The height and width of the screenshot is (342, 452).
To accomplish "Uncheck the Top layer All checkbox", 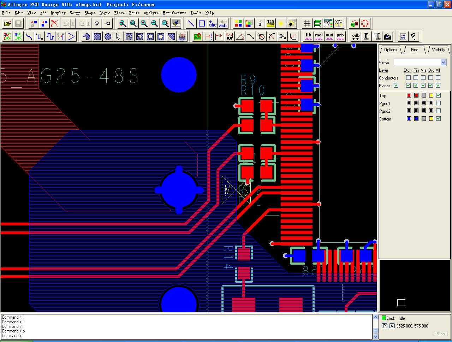I will click(x=438, y=95).
